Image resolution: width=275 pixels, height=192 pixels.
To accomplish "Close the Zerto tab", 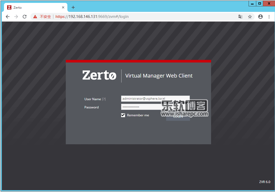I will pos(63,7).
